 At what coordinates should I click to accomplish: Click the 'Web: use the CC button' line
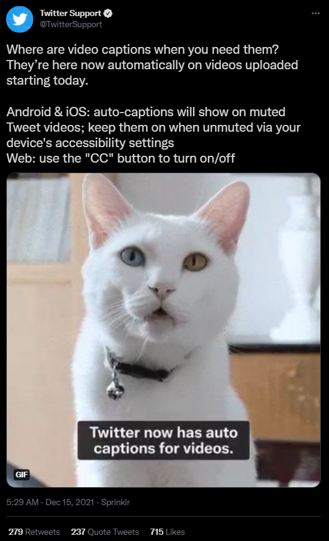pos(121,158)
